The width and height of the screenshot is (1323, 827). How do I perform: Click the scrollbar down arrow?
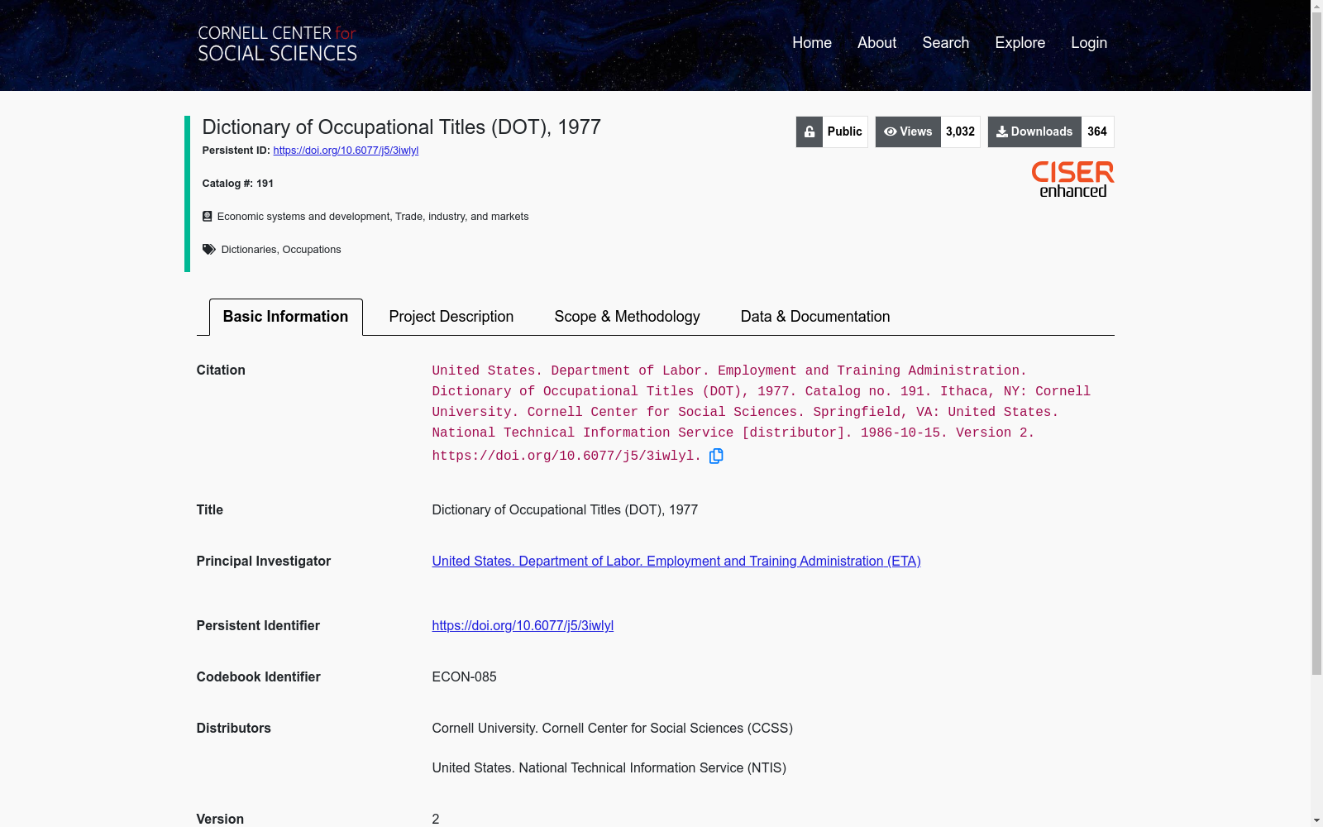point(1316,820)
